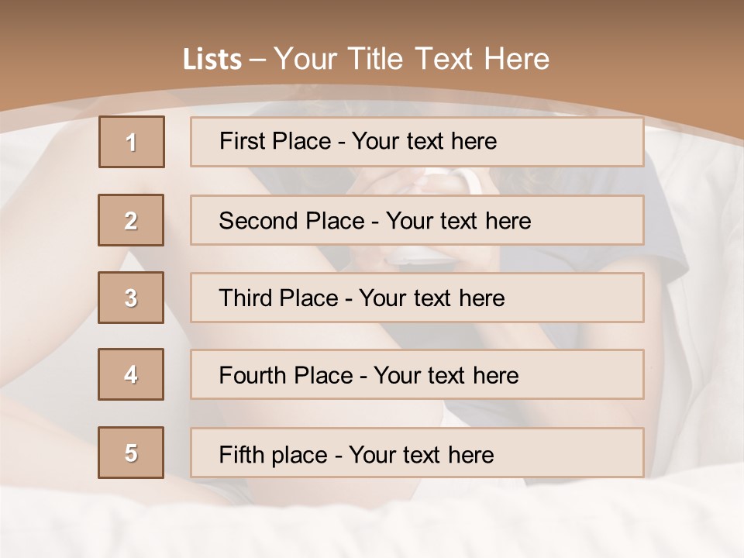Viewport: 744px width, 558px height.
Task: Click "Your text here" in Second Place row
Action: (458, 221)
